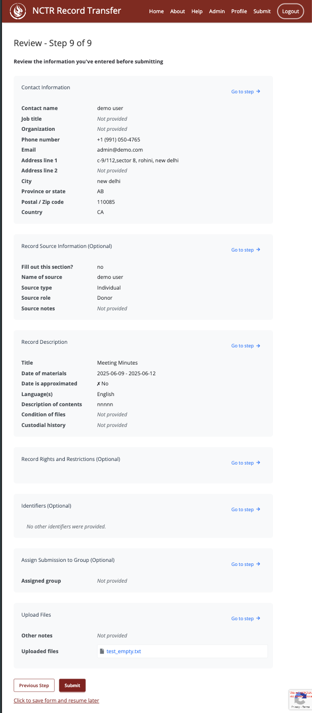Image resolution: width=312 pixels, height=713 pixels.
Task: Click the arrow icon in Record Description
Action: click(x=258, y=346)
